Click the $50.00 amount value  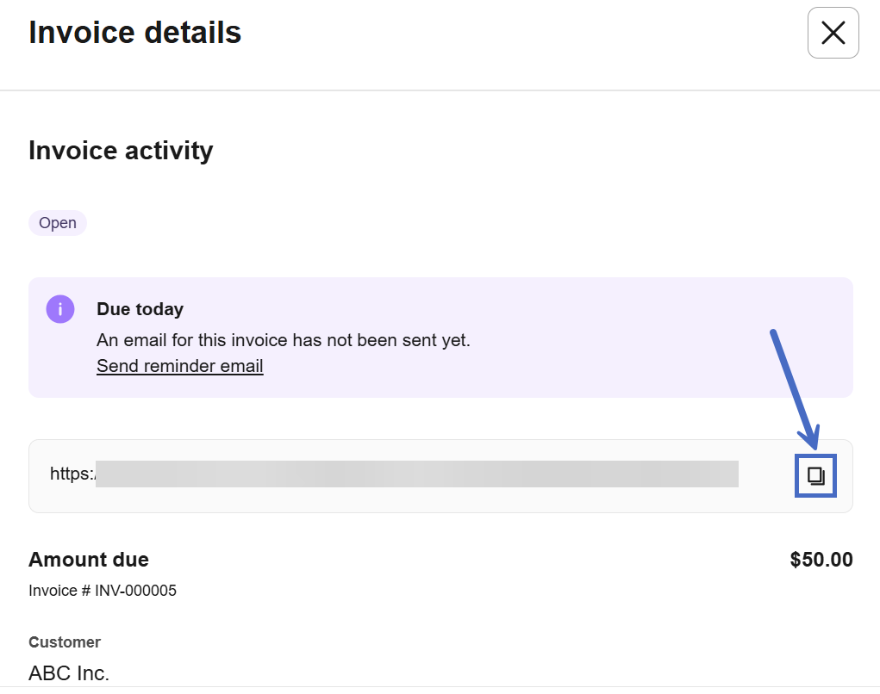821,560
